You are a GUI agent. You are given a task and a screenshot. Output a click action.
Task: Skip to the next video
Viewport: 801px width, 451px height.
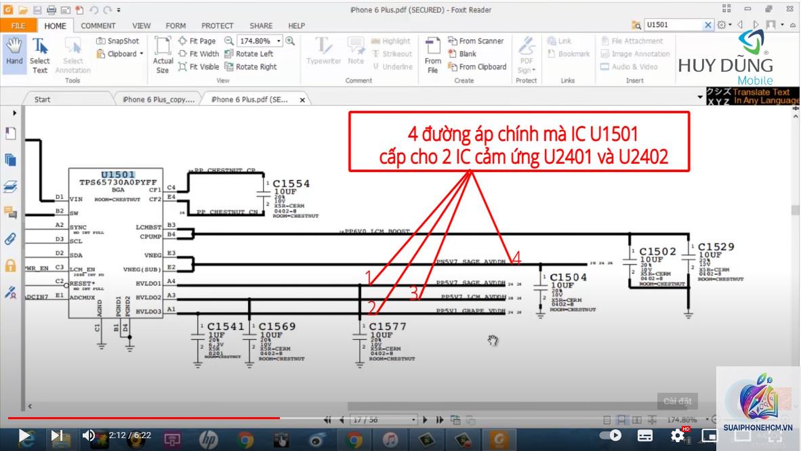click(56, 435)
